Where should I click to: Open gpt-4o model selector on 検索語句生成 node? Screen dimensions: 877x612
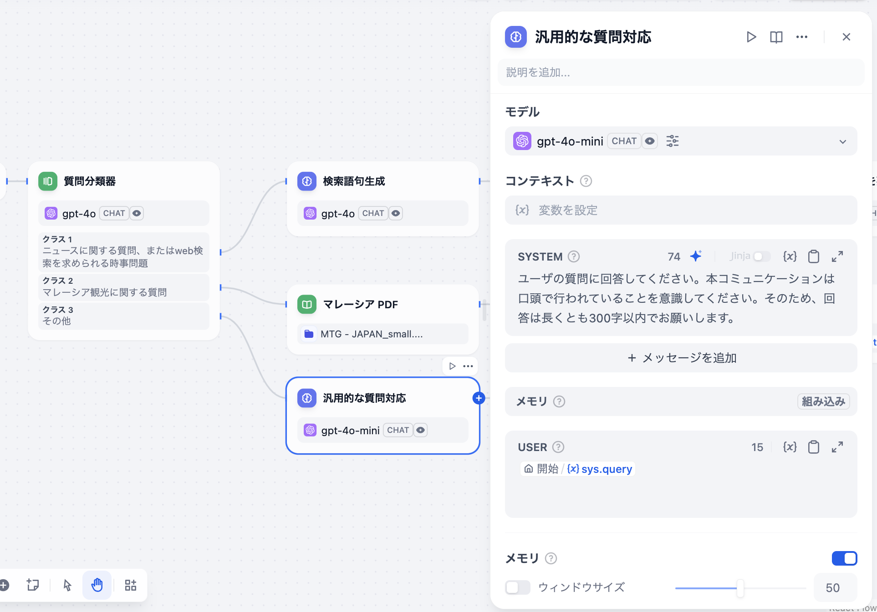[x=382, y=213]
